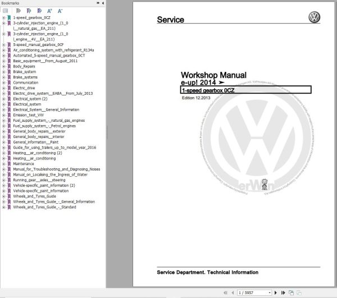Viewport: 337px width, 298px height.
Task: Expand the Basic_equipment__From_August_2011 bookmark
Action: coord(3,61)
